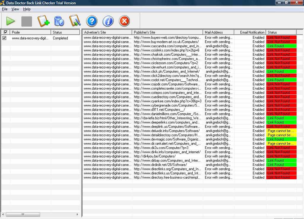The height and width of the screenshot is (219, 304).
Task: Select the deeperlinks.com row
Action: 190,122
